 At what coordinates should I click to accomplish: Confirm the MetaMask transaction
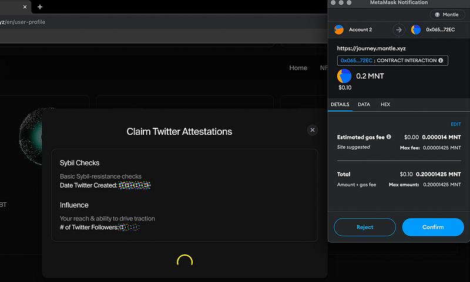pyautogui.click(x=433, y=227)
